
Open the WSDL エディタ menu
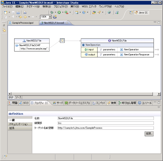click(89, 7)
